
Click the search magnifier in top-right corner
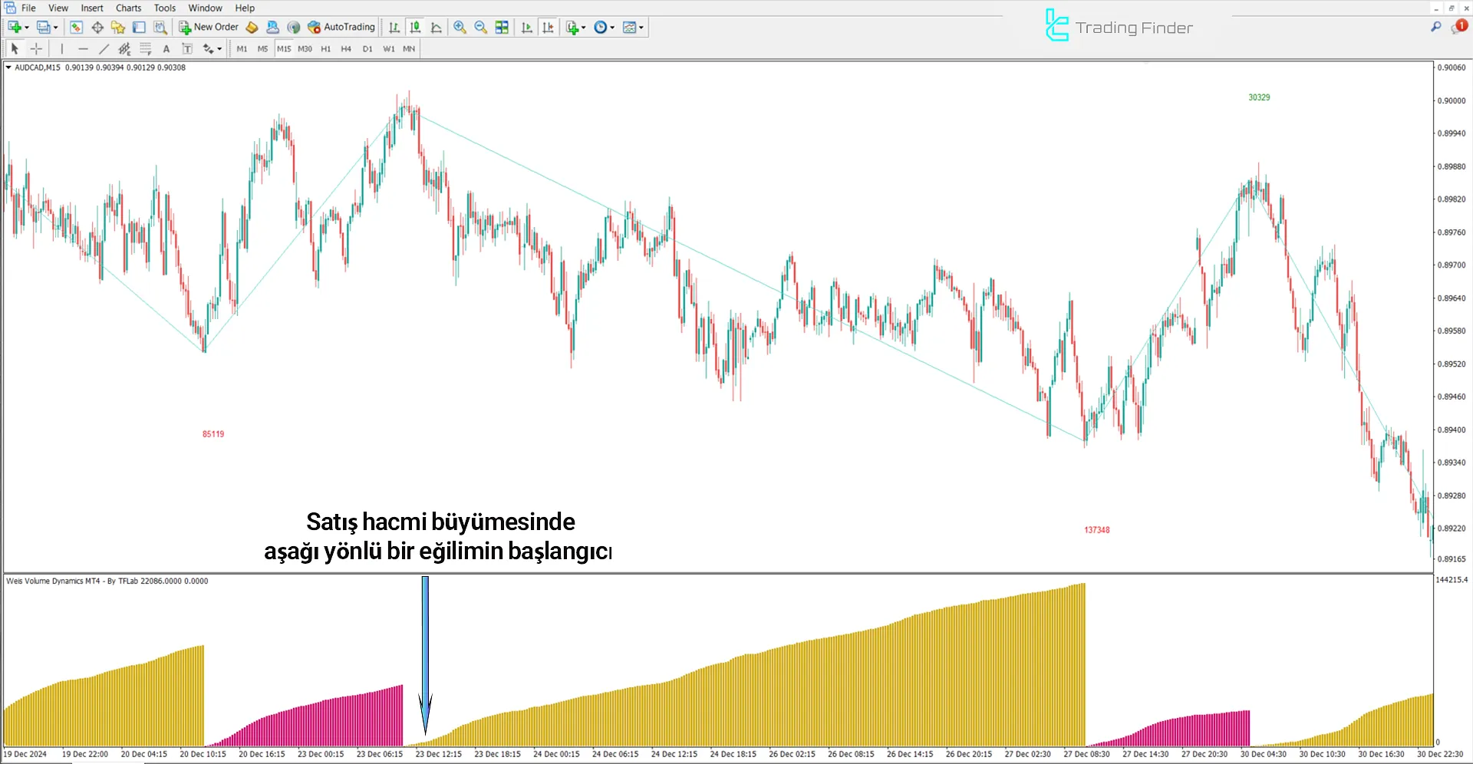1435,27
